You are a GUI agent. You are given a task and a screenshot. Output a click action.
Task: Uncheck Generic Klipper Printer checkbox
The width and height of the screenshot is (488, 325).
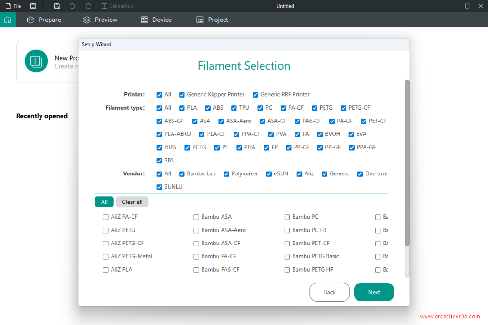182,95
